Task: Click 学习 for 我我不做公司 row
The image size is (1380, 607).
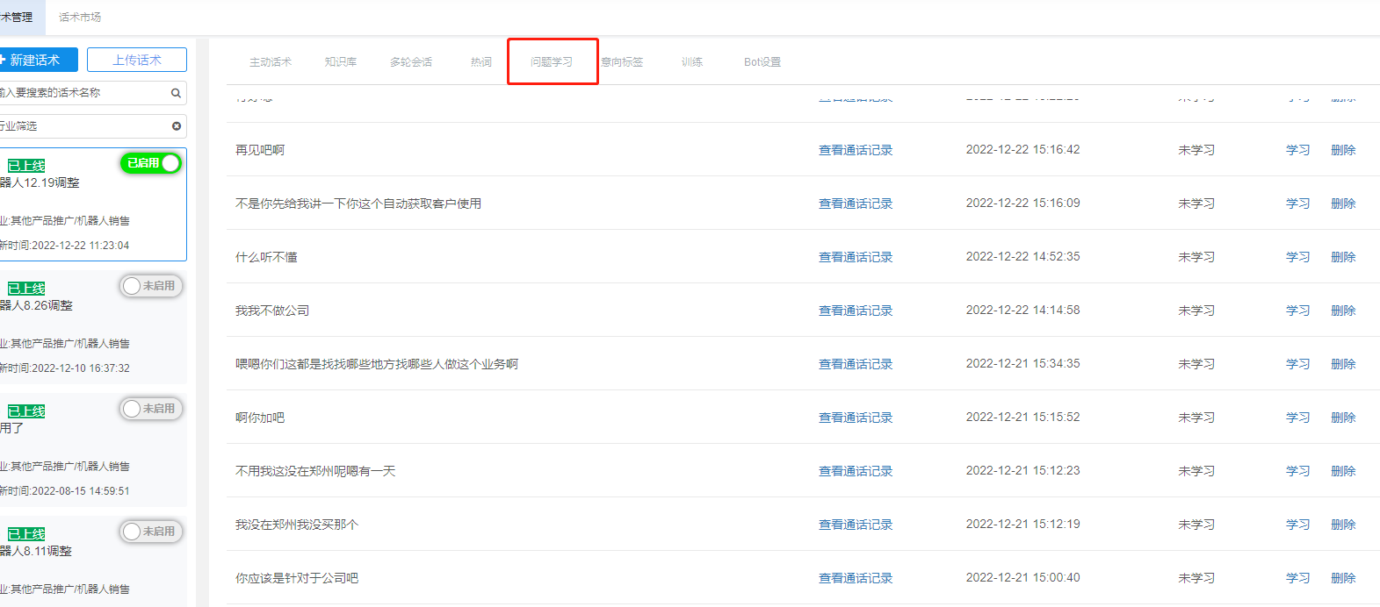Action: [1297, 311]
